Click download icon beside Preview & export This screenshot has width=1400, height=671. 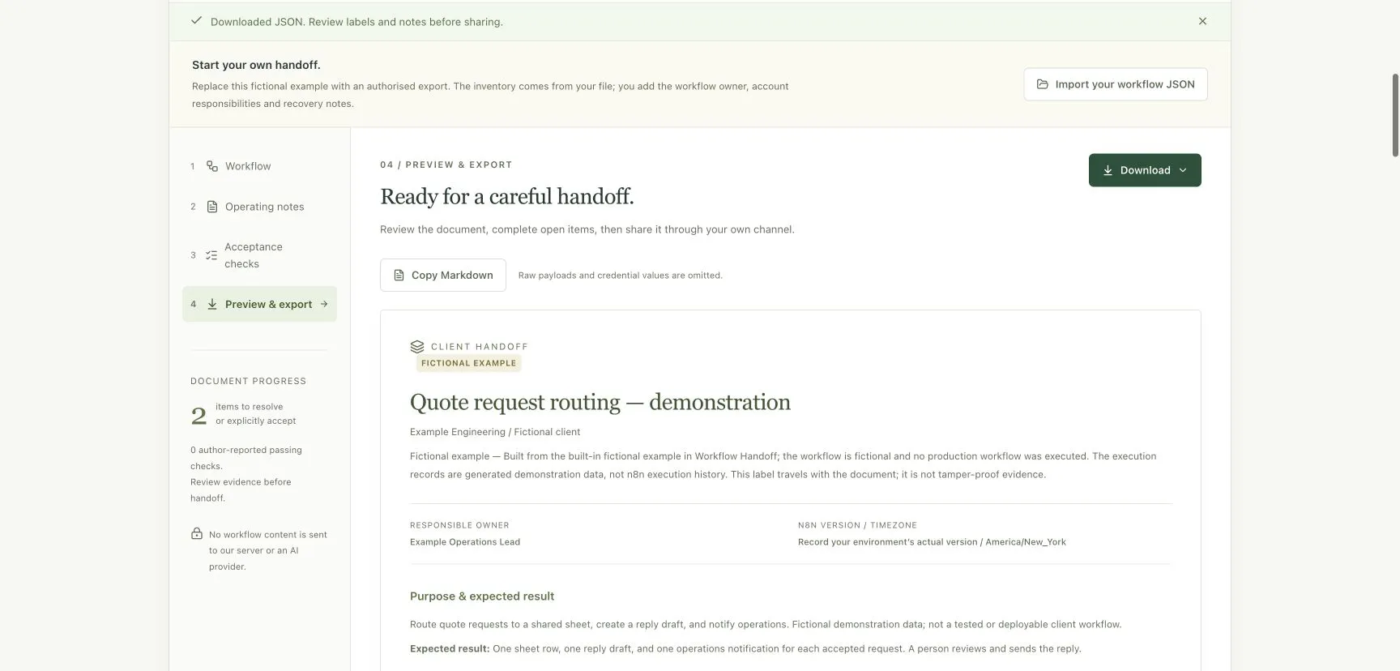coord(212,304)
